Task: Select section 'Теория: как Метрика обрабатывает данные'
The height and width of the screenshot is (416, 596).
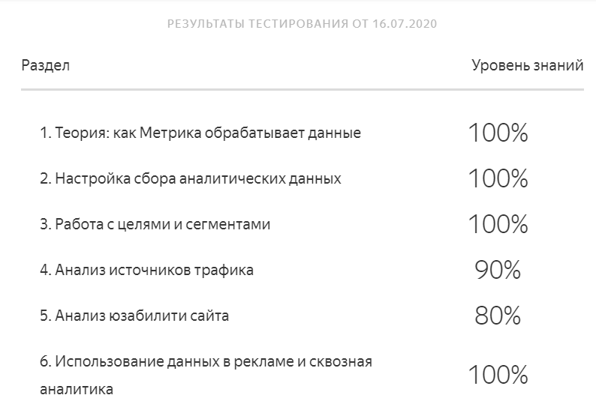Action: [200, 133]
